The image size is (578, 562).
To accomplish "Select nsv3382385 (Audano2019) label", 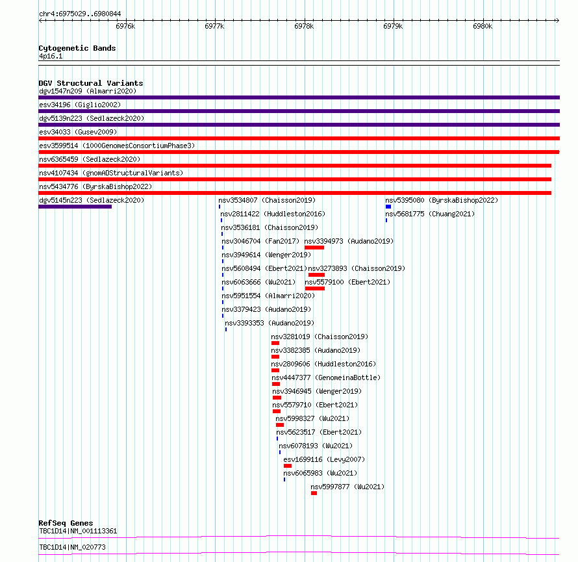I will [x=316, y=350].
